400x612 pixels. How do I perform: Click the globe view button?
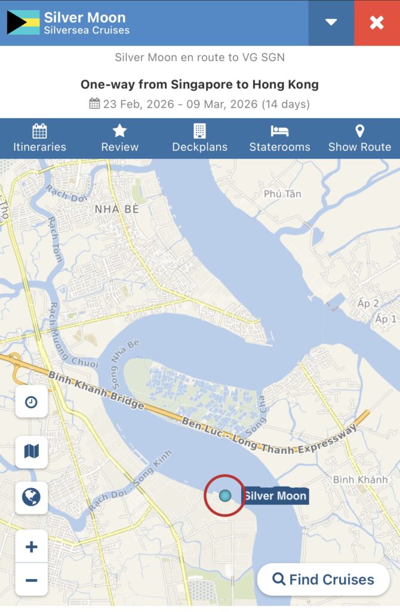32,497
